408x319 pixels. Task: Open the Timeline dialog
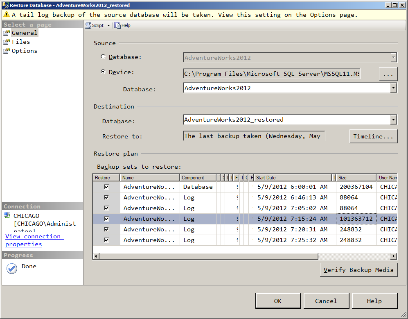[373, 136]
